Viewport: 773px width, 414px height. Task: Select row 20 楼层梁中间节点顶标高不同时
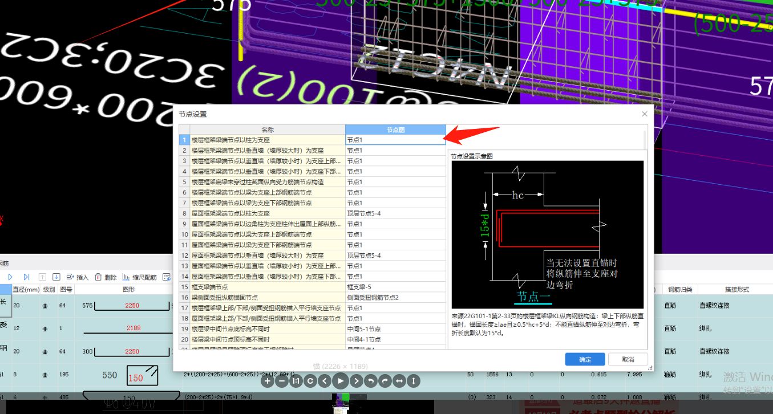268,339
